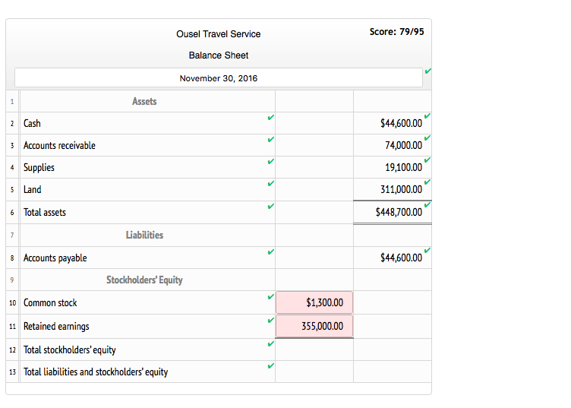Click the checkmark next to Accounts receivable label
Image resolution: width=571 pixels, height=408 pixels.
pyautogui.click(x=270, y=141)
